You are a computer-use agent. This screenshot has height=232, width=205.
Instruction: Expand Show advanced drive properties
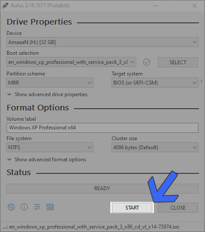tap(47, 94)
